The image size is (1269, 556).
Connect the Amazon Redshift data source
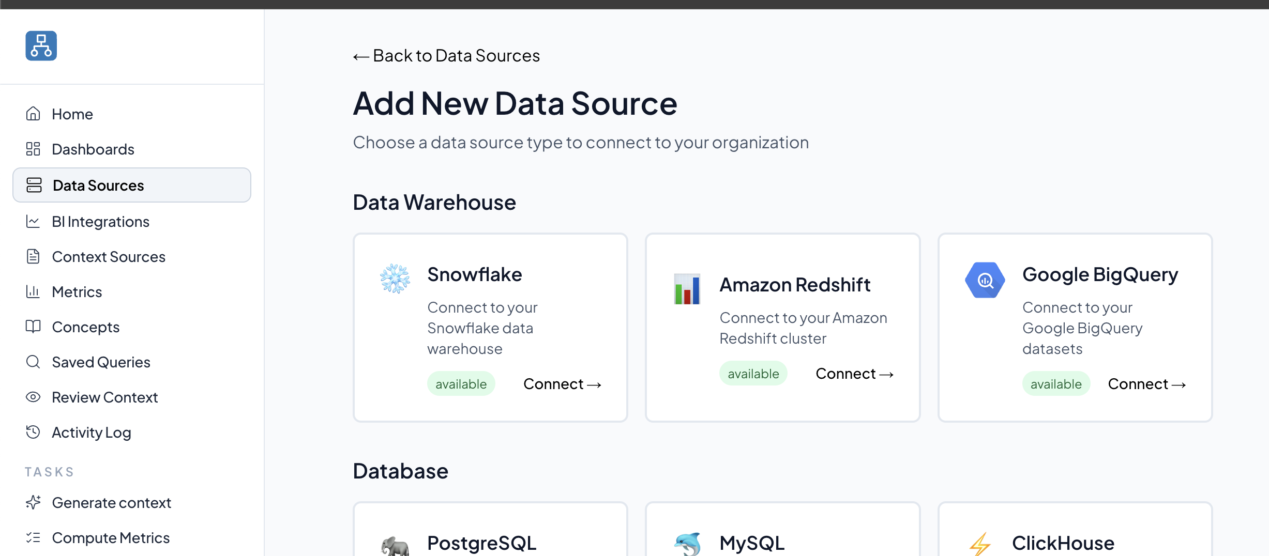click(x=854, y=373)
